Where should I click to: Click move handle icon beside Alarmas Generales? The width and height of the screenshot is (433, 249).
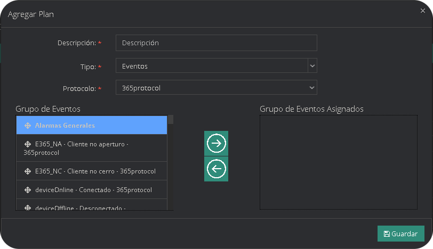(28, 126)
